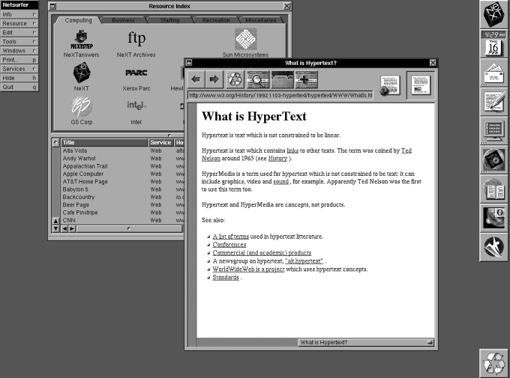The width and height of the screenshot is (510, 378).
Task: Go back with the left arrow button
Action: point(196,79)
